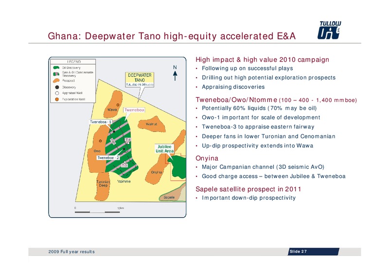Click the orange Exploration Well circle in legend

pos(57,99)
